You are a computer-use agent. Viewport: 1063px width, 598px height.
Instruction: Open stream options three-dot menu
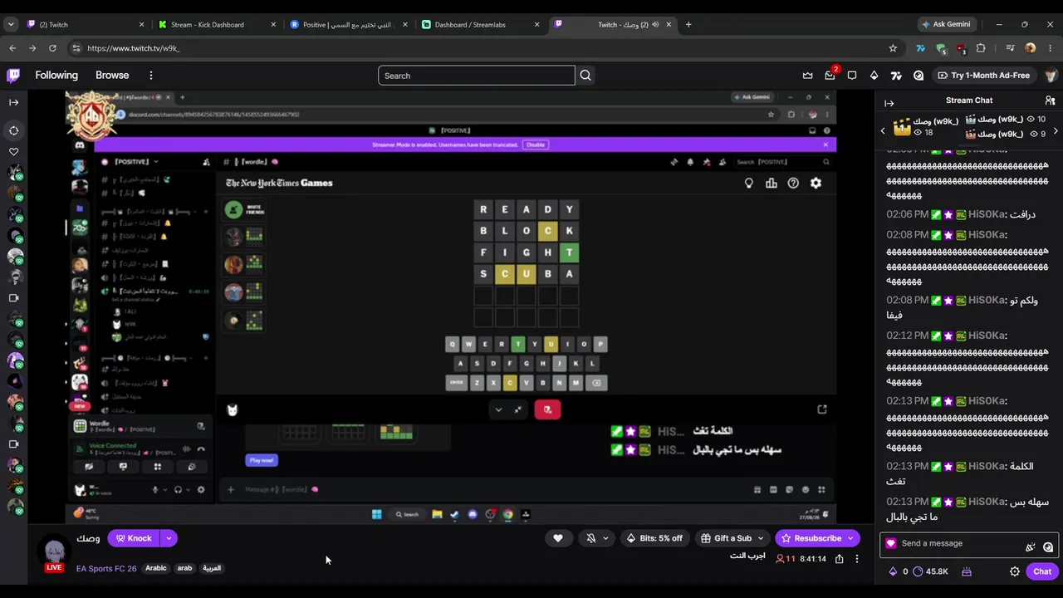(857, 559)
